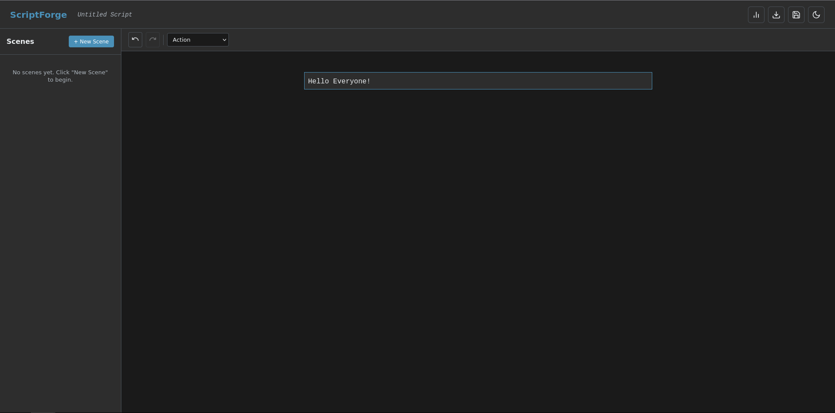Focus the 'Hello Everyone!' text block
Image resolution: width=835 pixels, height=413 pixels.
[x=478, y=81]
